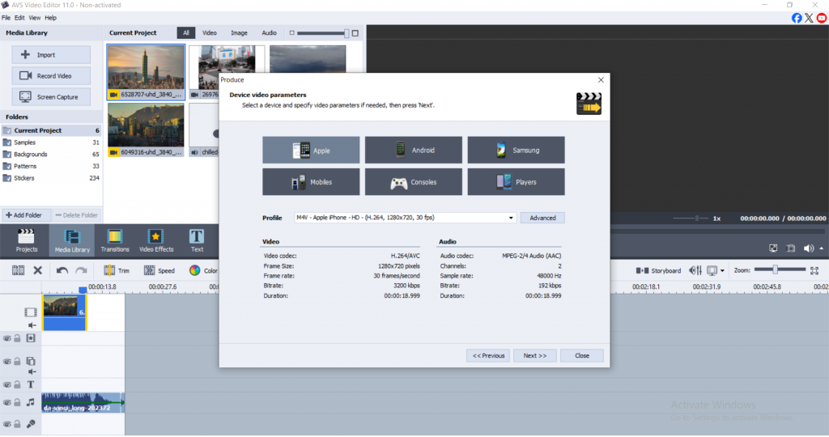This screenshot has width=829, height=437.
Task: Select the Apple device category
Action: click(311, 150)
